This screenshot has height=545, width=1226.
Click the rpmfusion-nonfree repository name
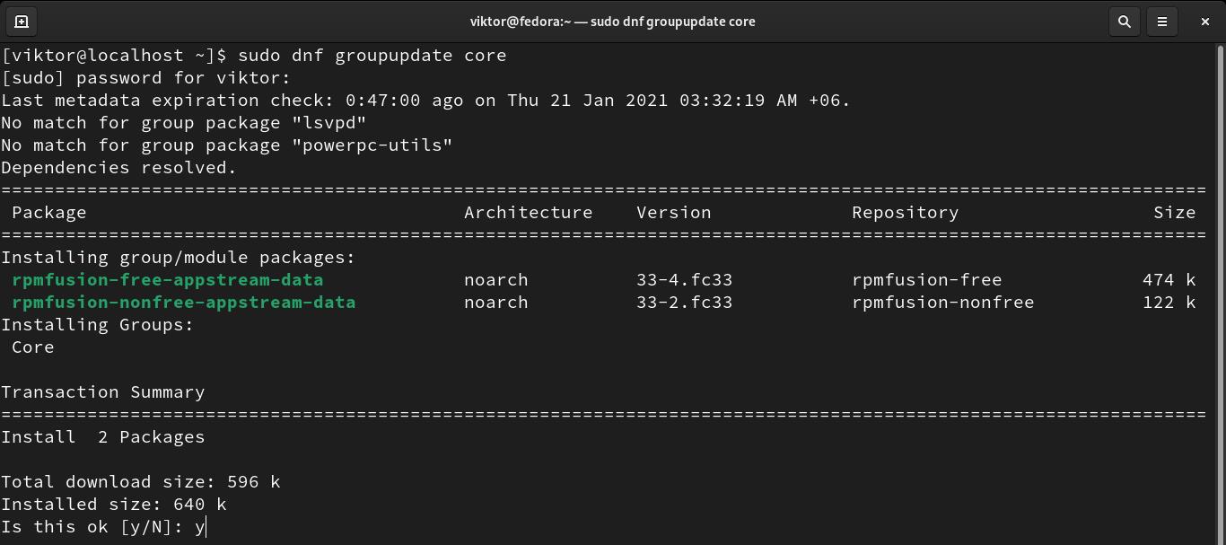tap(942, 303)
